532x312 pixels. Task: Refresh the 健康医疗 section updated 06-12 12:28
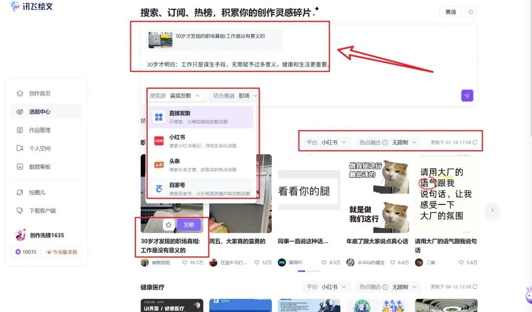[x=475, y=287]
